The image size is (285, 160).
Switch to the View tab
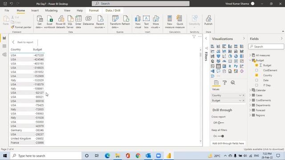(x=67, y=11)
